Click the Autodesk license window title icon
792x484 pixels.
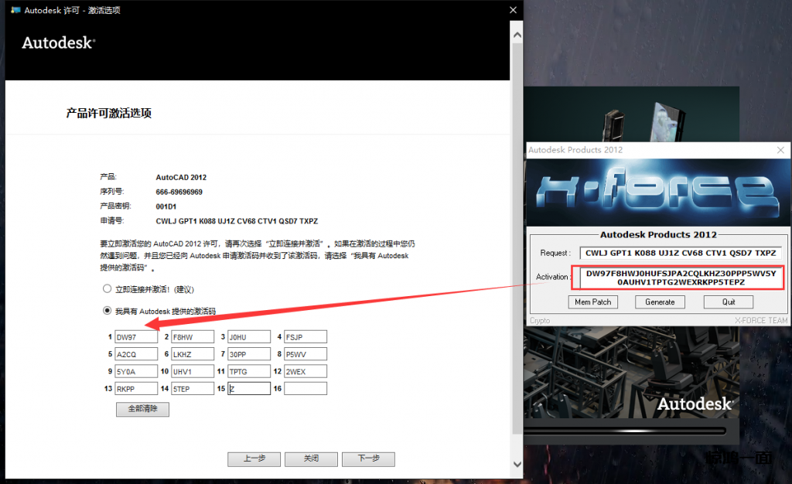tap(15, 10)
